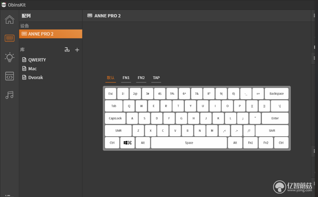Open the music note section
This screenshot has height=197, width=318.
tap(10, 95)
